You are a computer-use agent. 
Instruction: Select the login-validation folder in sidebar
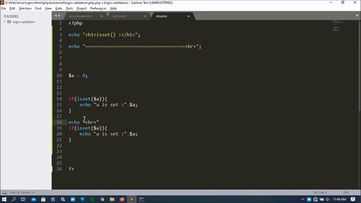click(x=24, y=22)
